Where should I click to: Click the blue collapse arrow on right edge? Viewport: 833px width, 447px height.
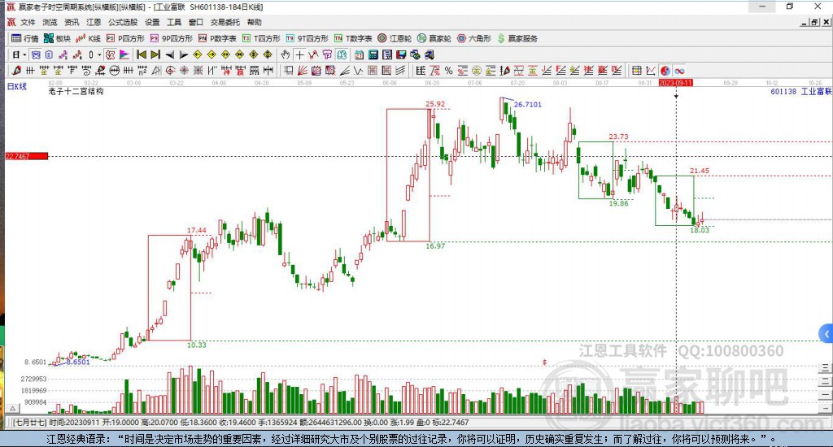[826, 334]
